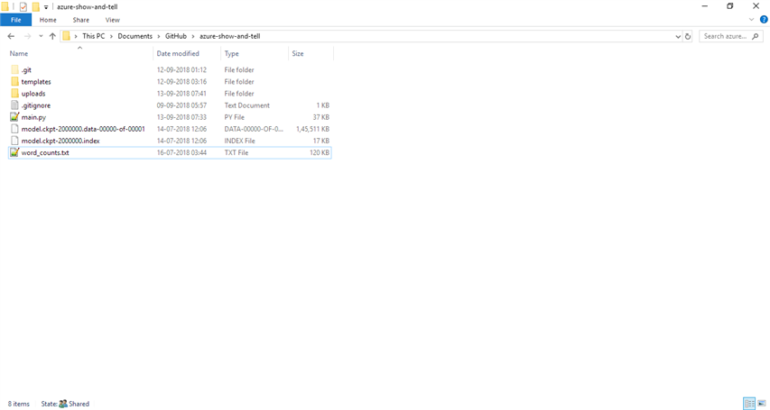
Task: Click the Forward navigation arrow
Action: click(x=27, y=36)
